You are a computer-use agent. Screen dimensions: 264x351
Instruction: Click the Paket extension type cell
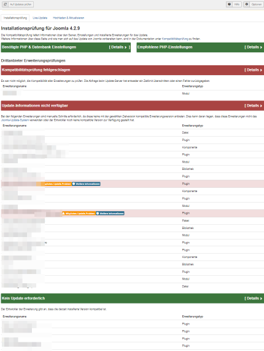(x=185, y=220)
